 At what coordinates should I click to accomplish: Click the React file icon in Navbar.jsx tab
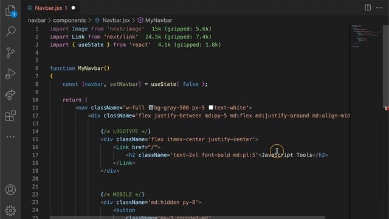pyautogui.click(x=30, y=8)
